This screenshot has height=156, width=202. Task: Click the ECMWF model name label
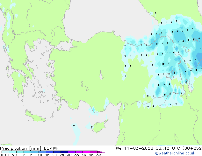point(51,148)
